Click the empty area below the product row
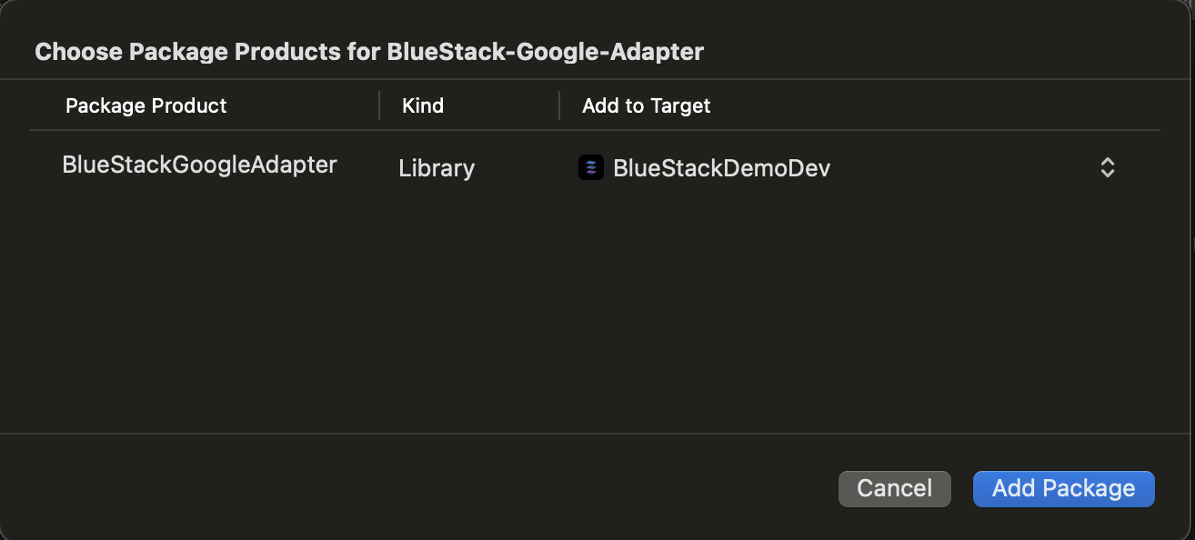 (x=595, y=309)
